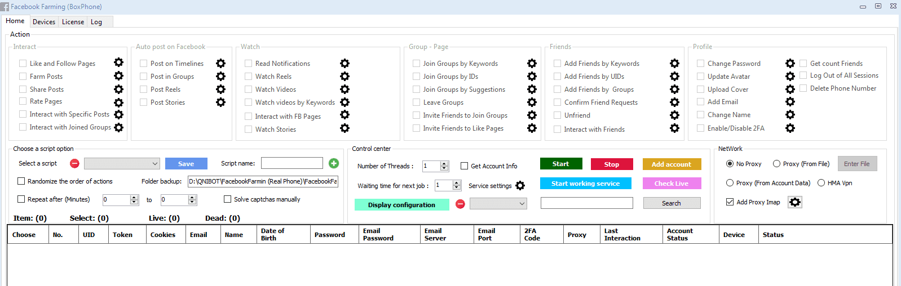
Task: Open settings gear for Interact with Joined Groups
Action: (118, 127)
